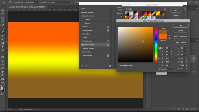
Task: Cancel the Color Picker dialog
Action: [181, 30]
